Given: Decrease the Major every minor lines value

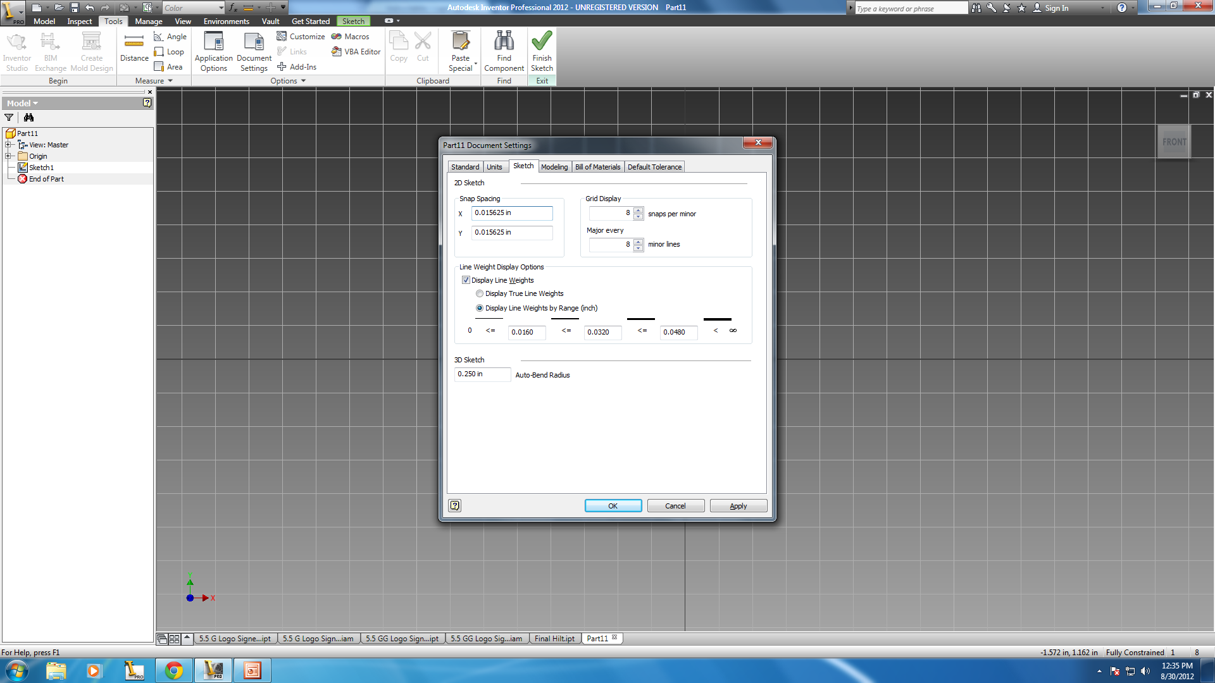Looking at the screenshot, I should (x=639, y=247).
